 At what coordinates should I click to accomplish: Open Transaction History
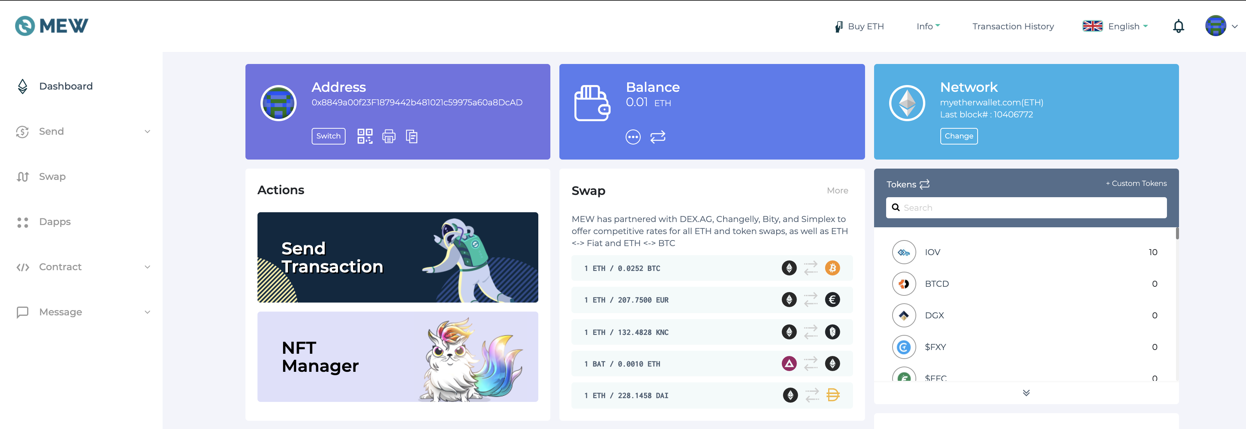pyautogui.click(x=1013, y=27)
